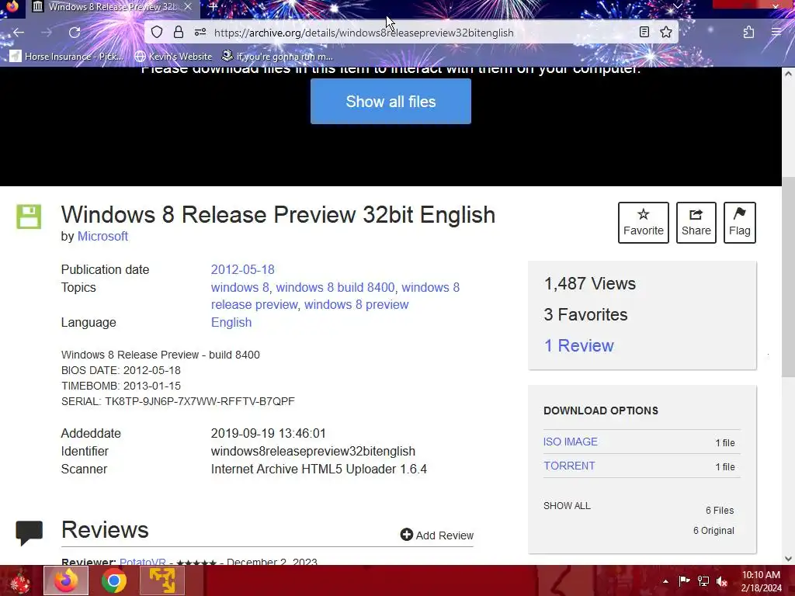The height and width of the screenshot is (596, 795).
Task: Click the serial key text line
Action: pyautogui.click(x=178, y=401)
